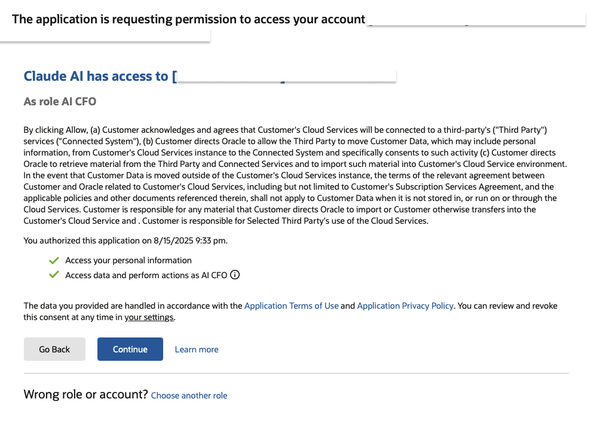603x426 pixels.
Task: Choose another role link
Action: click(x=189, y=395)
